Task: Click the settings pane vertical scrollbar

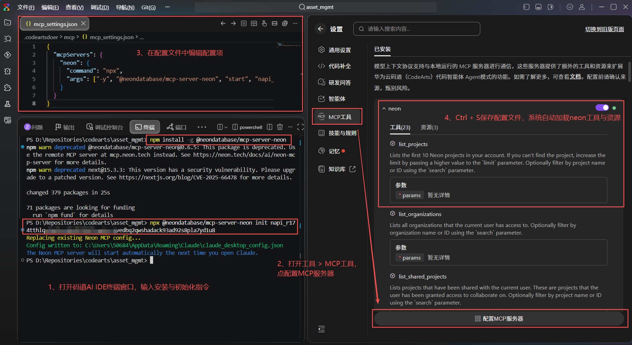Action: coord(630,72)
